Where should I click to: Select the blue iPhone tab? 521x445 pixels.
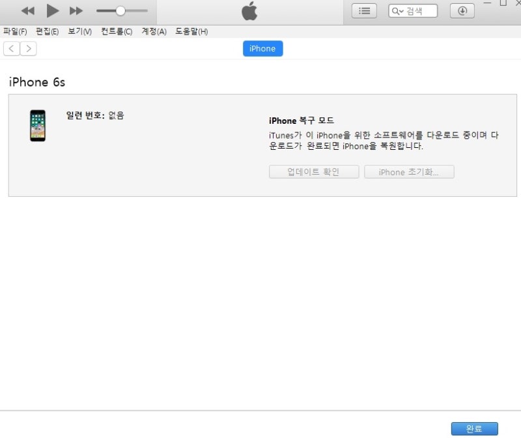(x=263, y=48)
